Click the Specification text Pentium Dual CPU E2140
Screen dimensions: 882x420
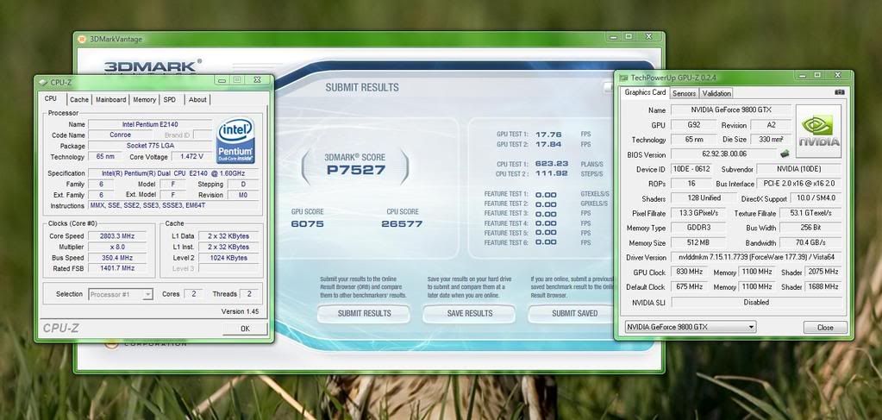tap(174, 173)
